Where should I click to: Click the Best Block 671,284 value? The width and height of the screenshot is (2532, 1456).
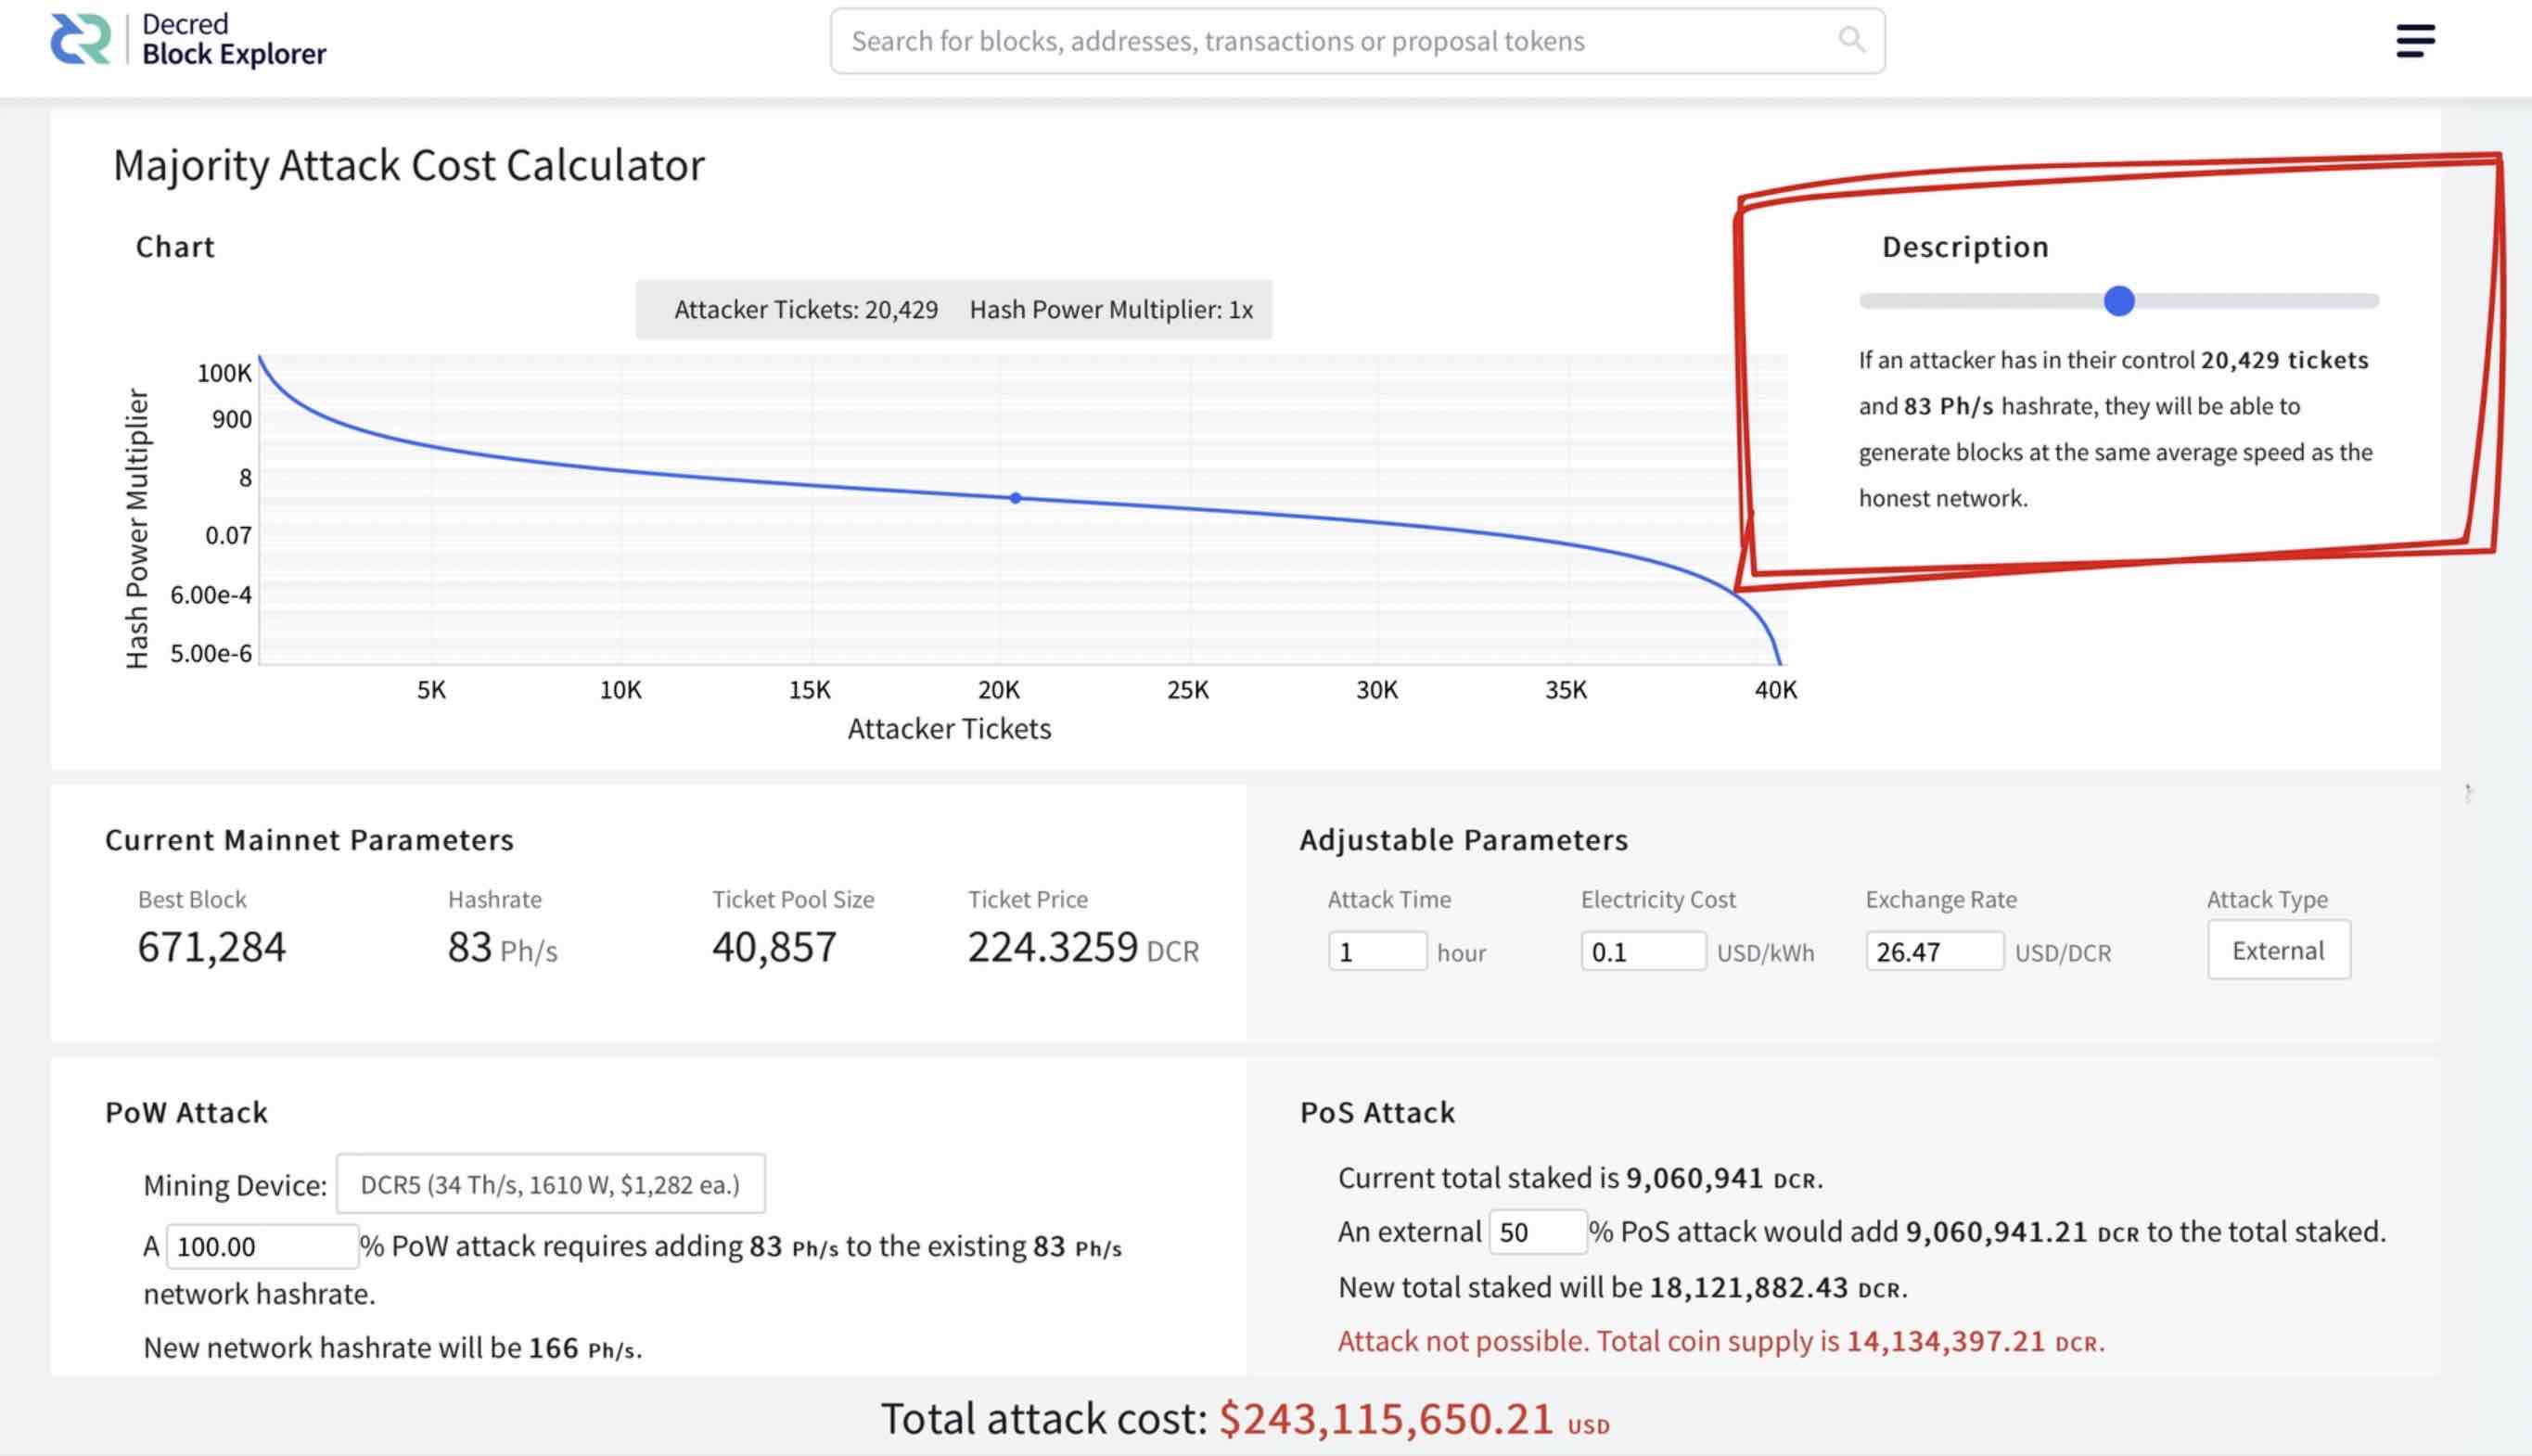tap(212, 947)
